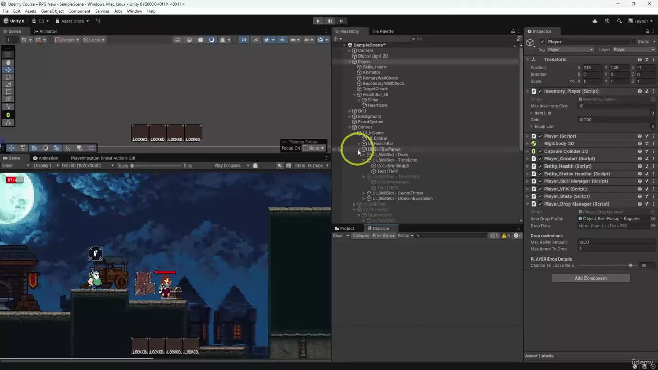This screenshot has height=370, width=658.
Task: Open global Search magnifier icon
Action: (619, 21)
